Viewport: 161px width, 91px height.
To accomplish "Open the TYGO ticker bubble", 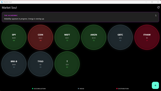I will pyautogui.click(x=41, y=64).
